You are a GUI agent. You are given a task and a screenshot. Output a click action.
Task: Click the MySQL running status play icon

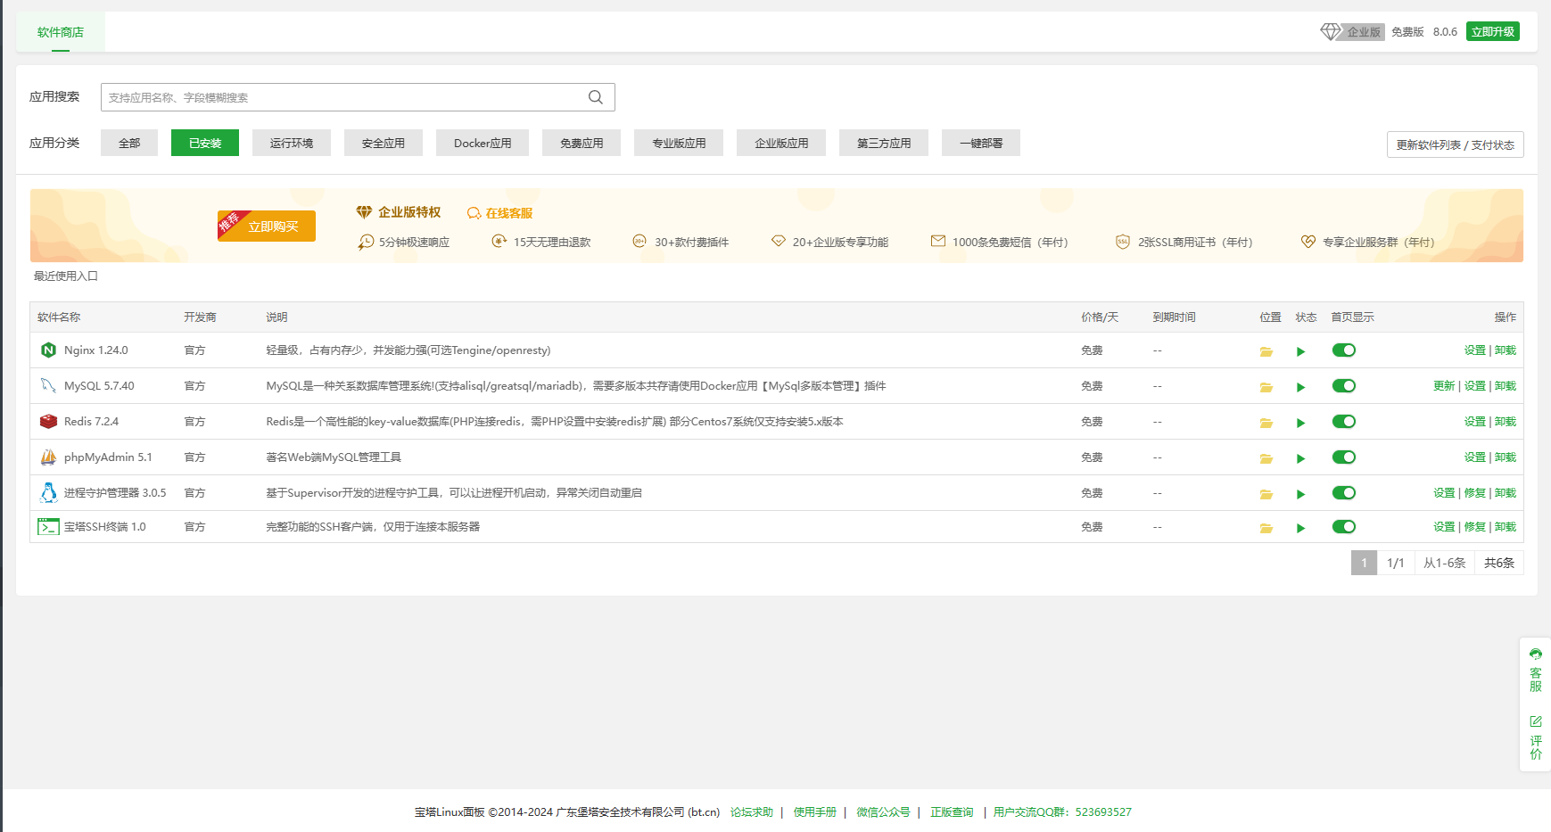[1300, 387]
